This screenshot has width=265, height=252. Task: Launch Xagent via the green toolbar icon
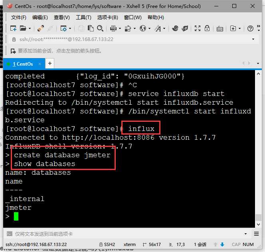pyautogui.click(x=185, y=28)
